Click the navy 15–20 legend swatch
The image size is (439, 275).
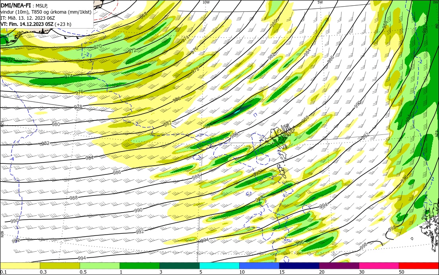click(299, 266)
